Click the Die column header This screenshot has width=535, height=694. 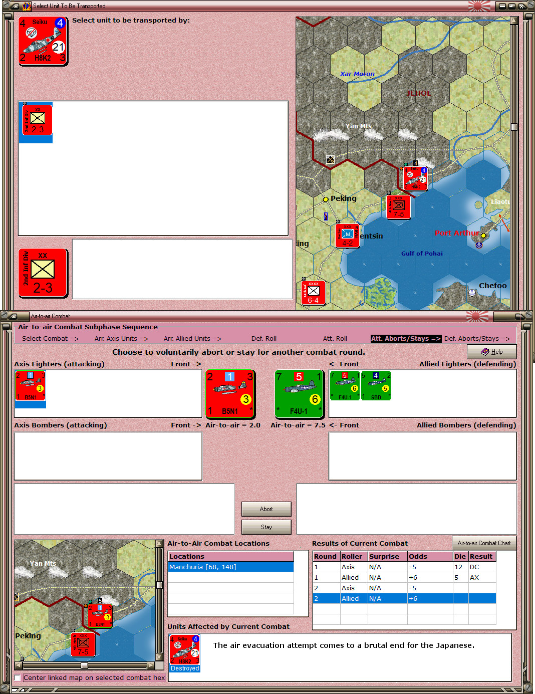point(460,556)
